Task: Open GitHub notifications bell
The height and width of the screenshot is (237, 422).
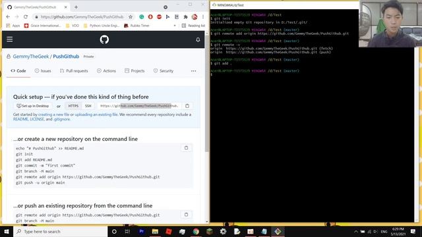Action: click(x=198, y=39)
